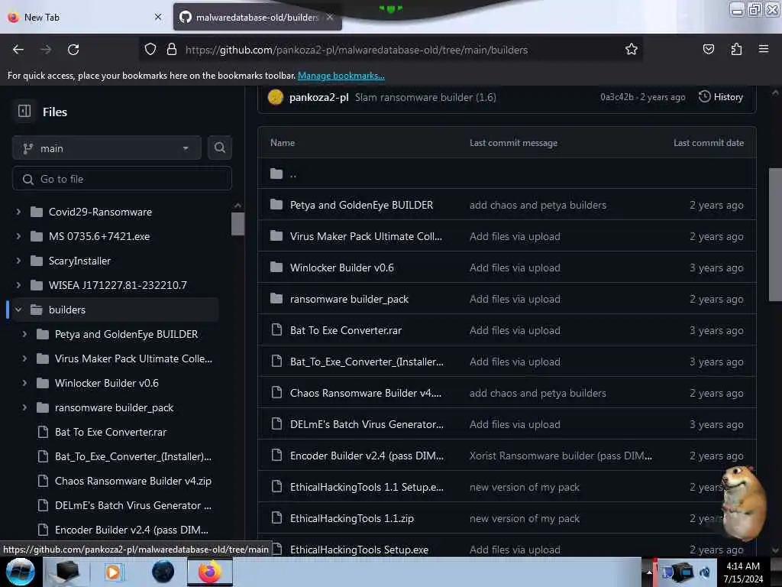Click the Winlocker Builder v0.6 folder icon in list
The height and width of the screenshot is (587, 782).
pyautogui.click(x=276, y=268)
